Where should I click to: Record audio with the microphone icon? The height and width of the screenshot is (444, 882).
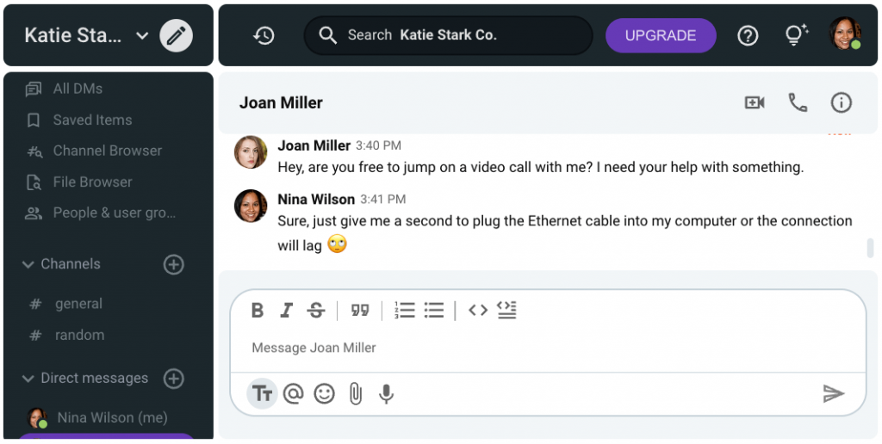pos(387,394)
